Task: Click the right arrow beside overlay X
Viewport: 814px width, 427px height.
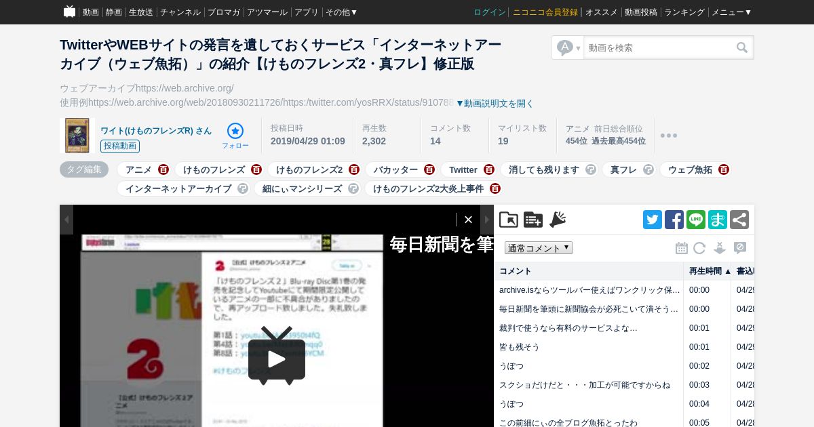Action: 487,220
